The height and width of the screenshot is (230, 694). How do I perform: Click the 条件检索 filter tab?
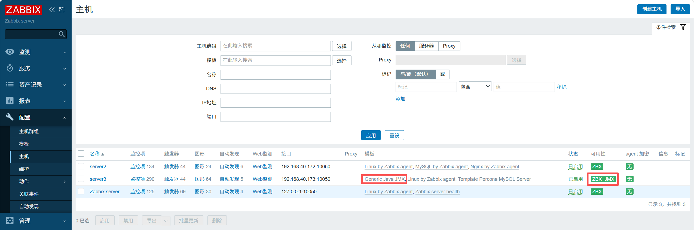(x=671, y=27)
